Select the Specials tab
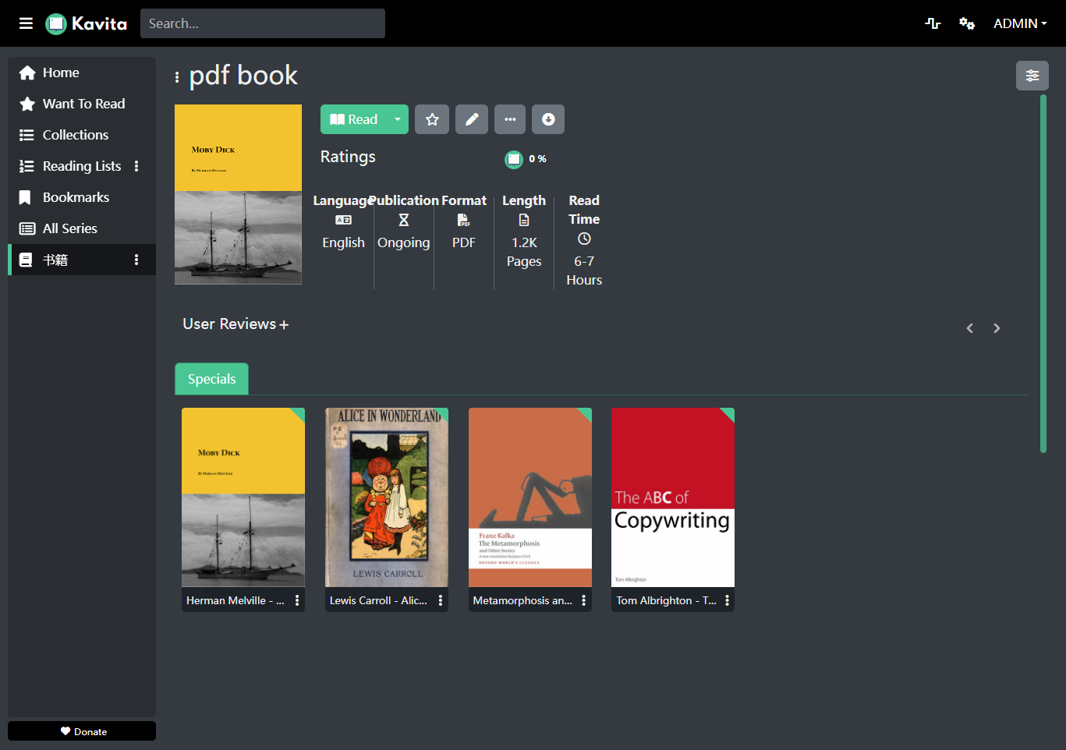Viewport: 1066px width, 750px height. coord(211,379)
